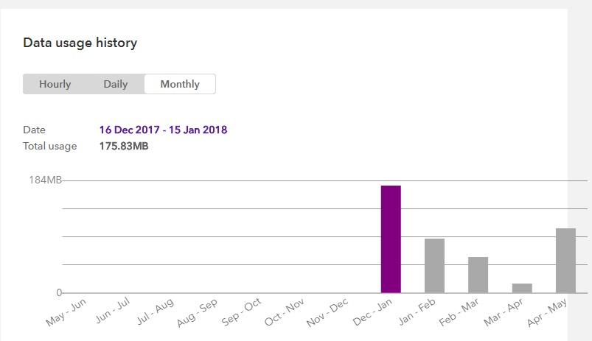Click the Data usage history heading
The width and height of the screenshot is (592, 341).
click(80, 43)
